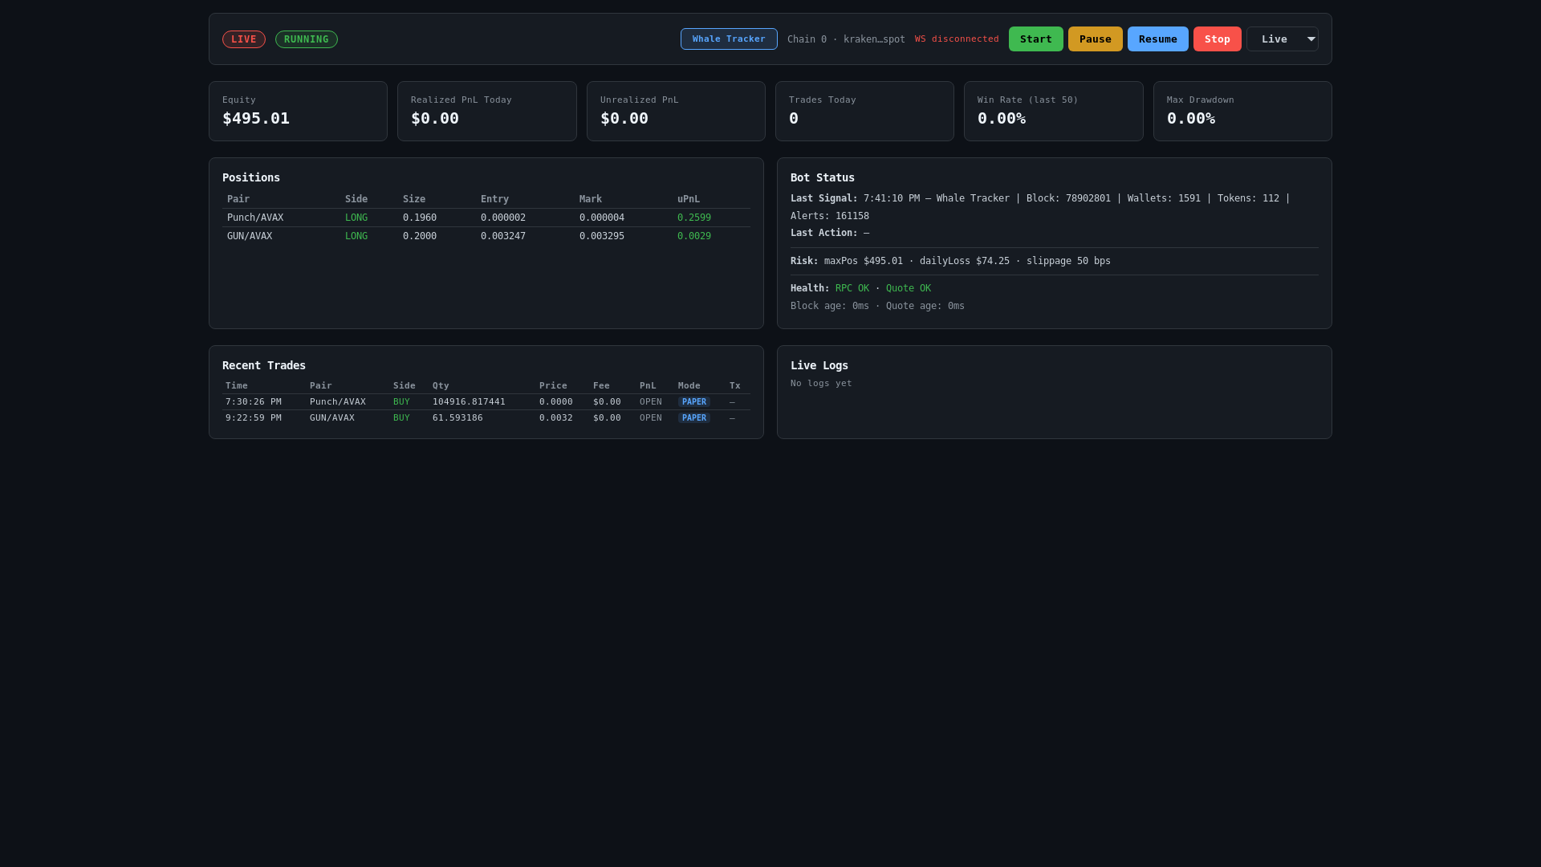1541x867 pixels.
Task: Click the Trades Today card
Action: click(864, 112)
